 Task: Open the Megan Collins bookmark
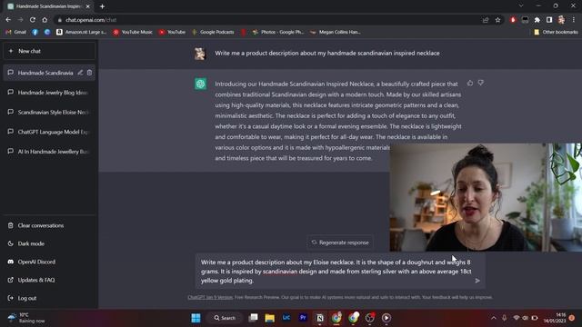click(x=336, y=33)
